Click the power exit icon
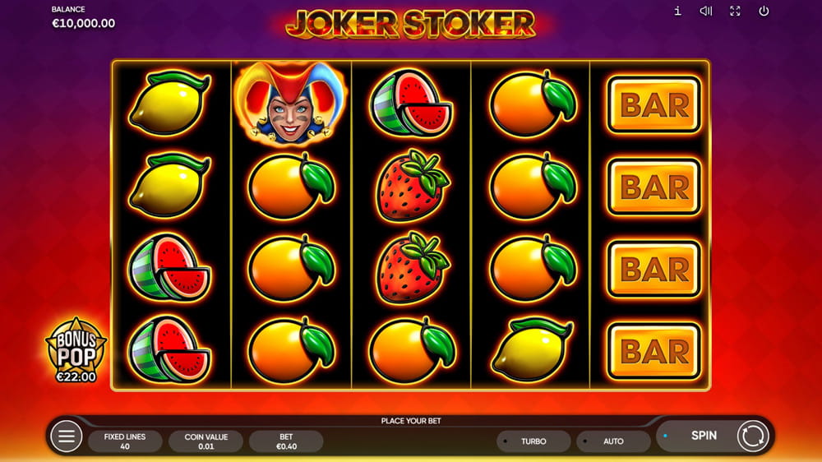This screenshot has height=462, width=822. [764, 11]
